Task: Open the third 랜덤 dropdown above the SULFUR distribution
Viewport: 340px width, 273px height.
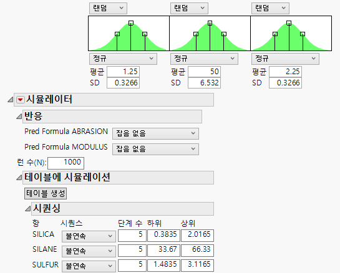Action: 270,8
